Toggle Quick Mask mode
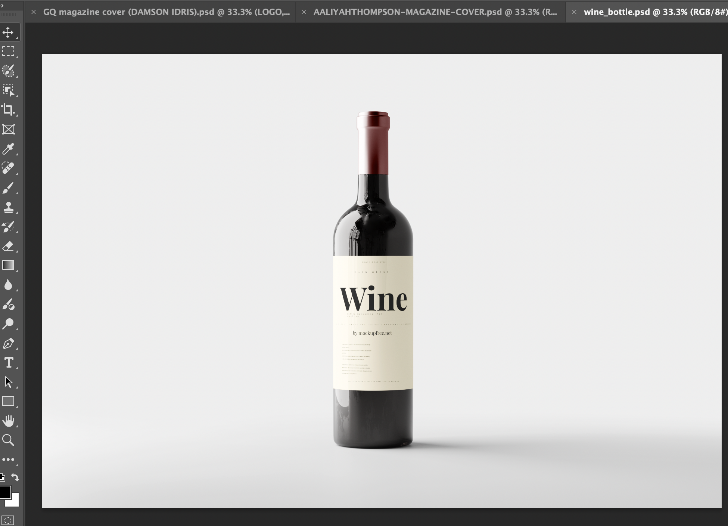 pos(8,520)
